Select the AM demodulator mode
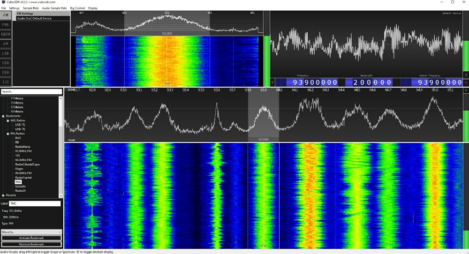Screen dimensions: 469x254 coord(6,44)
